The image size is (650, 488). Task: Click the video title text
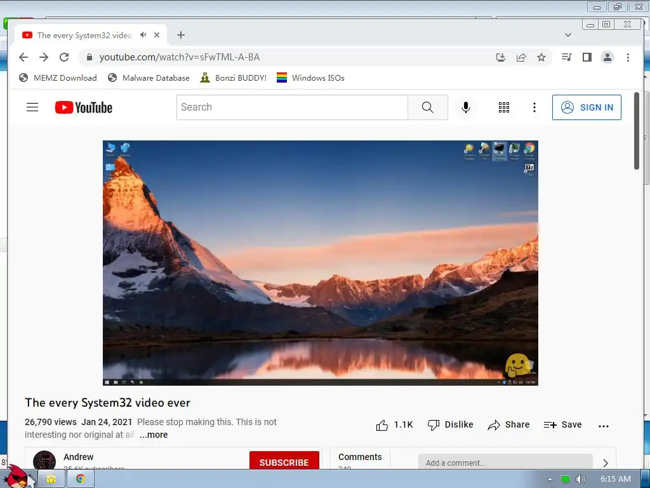(x=108, y=402)
